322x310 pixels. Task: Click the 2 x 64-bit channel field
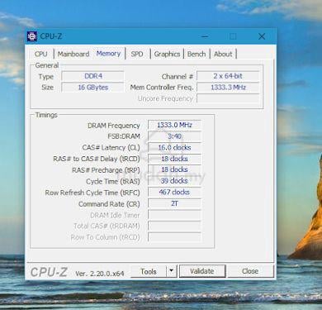[x=228, y=76]
